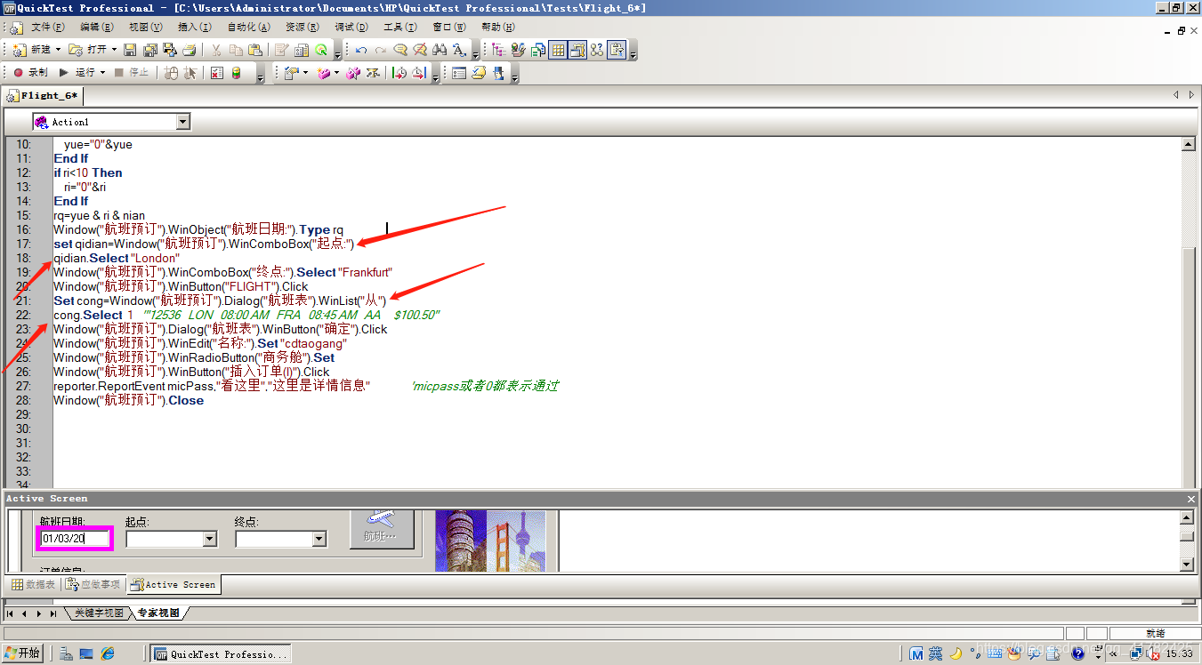Click the Replace text icon
This screenshot has width=1202, height=665.
coord(460,50)
